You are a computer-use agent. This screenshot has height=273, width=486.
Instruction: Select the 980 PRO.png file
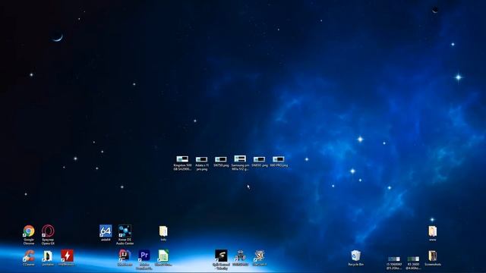279,159
